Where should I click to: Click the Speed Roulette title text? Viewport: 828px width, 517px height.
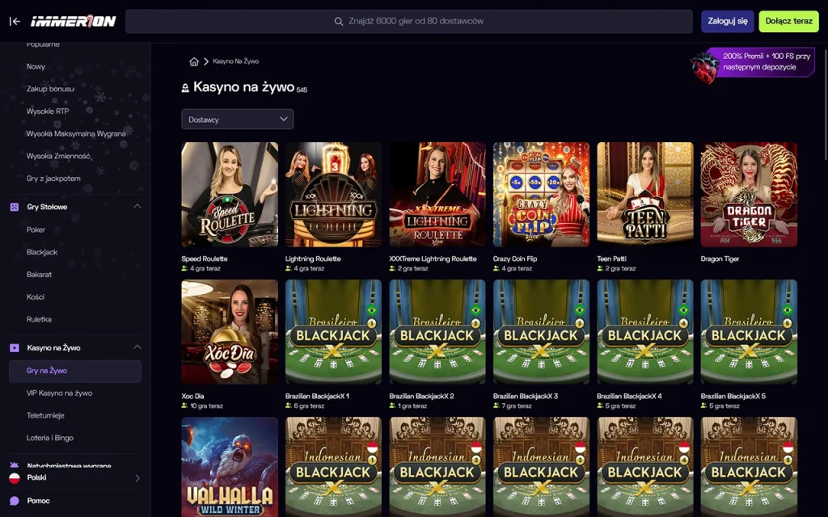pos(205,259)
